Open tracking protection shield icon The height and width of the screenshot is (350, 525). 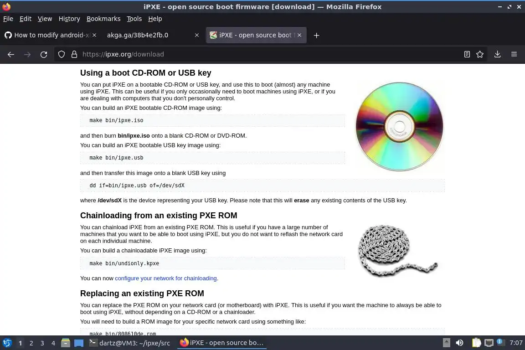point(62,54)
